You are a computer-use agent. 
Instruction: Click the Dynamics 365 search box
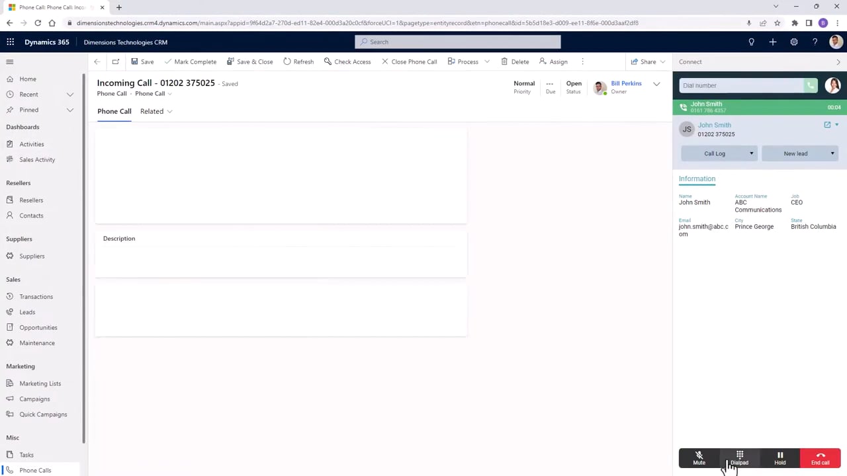click(457, 42)
